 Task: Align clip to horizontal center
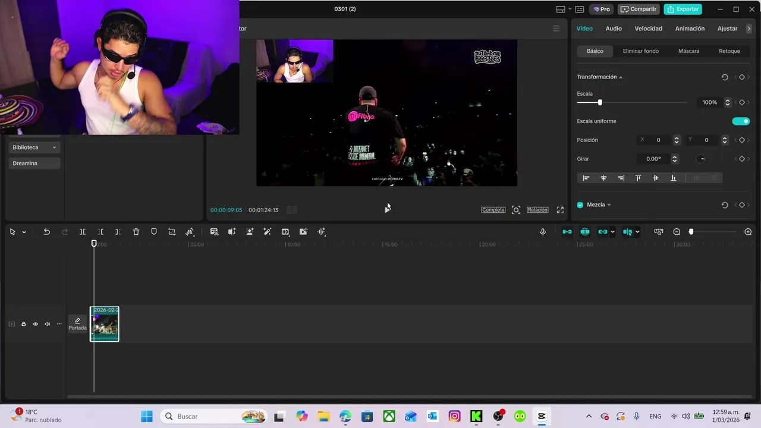click(603, 178)
